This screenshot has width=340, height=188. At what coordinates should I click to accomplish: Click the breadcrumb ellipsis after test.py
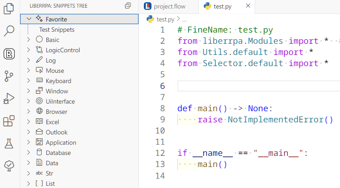(x=184, y=20)
